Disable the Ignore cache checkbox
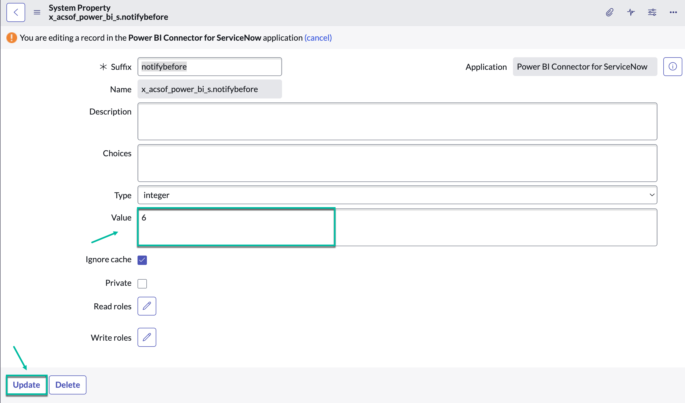This screenshot has width=685, height=403. [142, 260]
